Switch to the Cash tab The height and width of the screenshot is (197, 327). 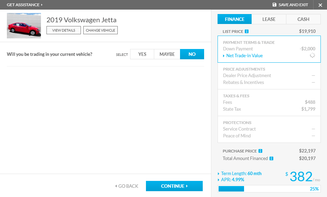click(303, 19)
